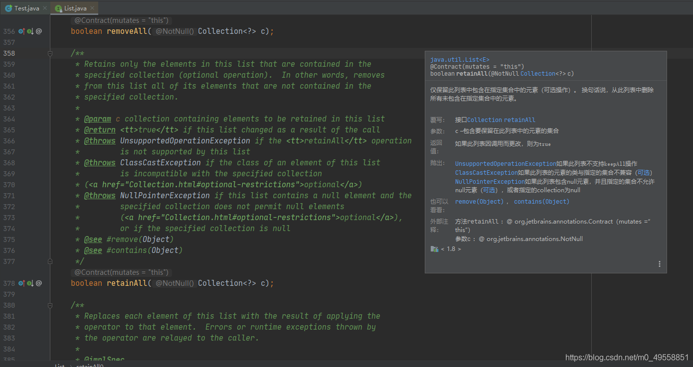Click Collection<?> type on line 356
Screen dimensions: 693x367
[x=227, y=31]
